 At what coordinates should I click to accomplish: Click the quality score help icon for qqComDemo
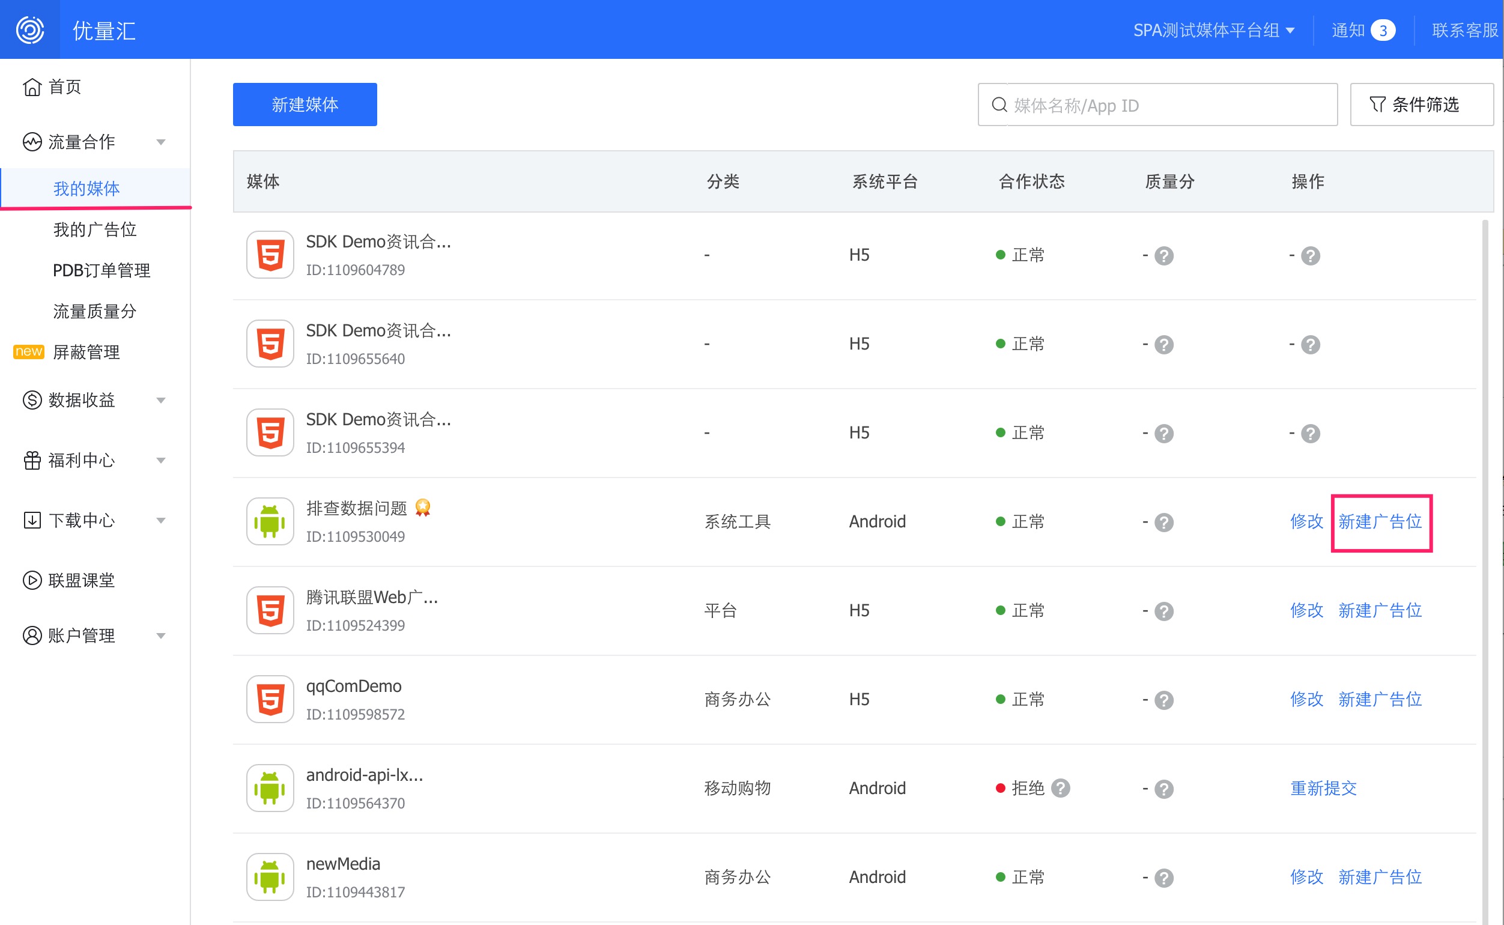(1164, 700)
